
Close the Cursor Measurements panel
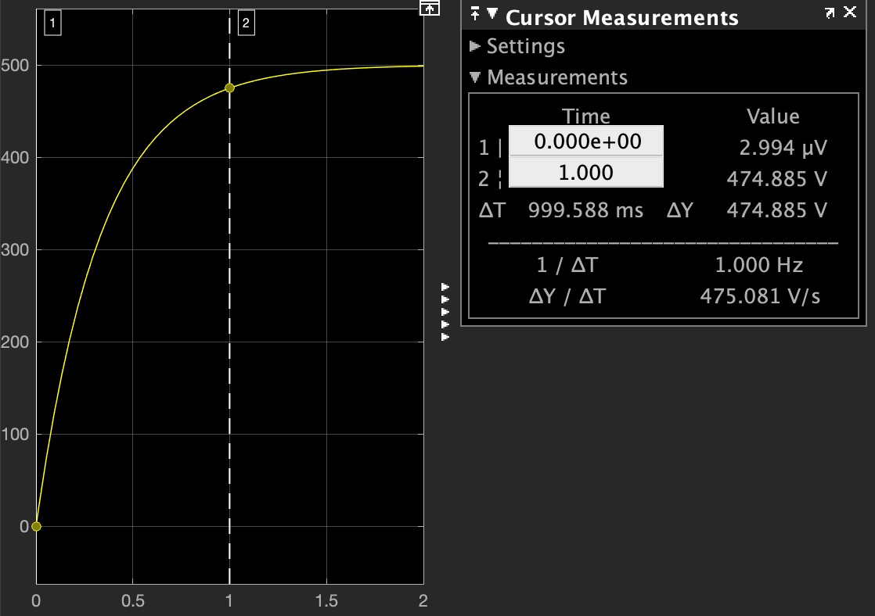click(850, 12)
